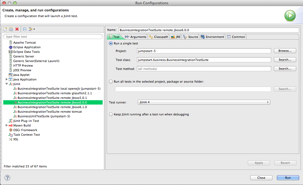
Task: Select highlighted BusinessIntegrationTestSuite remote jboss6.0.0 item
Action: point(53,102)
